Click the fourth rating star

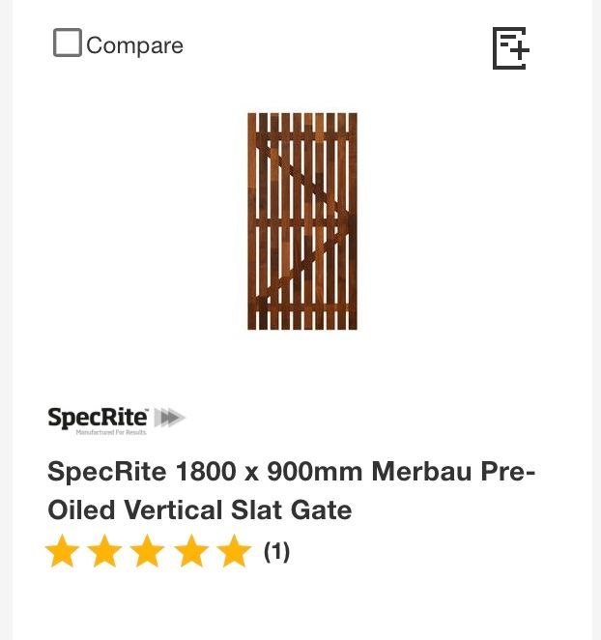click(191, 552)
